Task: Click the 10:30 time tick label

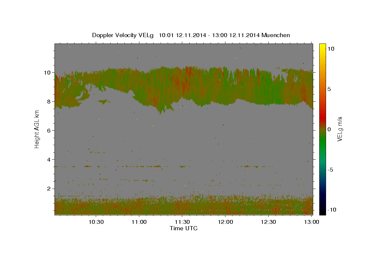Action: point(96,222)
